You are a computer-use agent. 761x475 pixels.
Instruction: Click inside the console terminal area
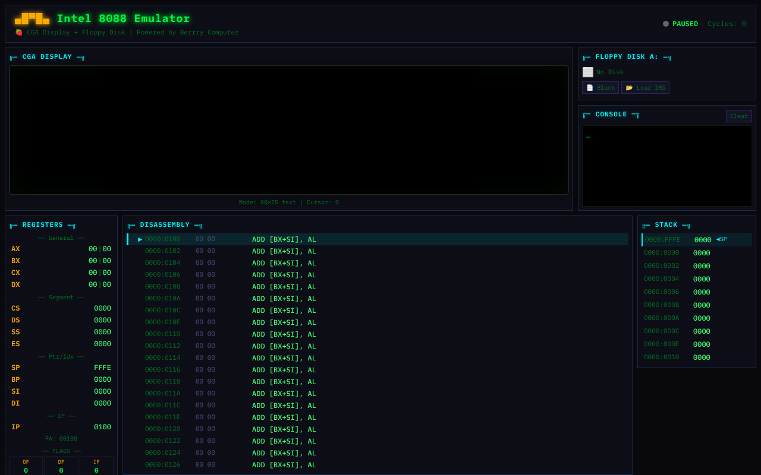pos(667,166)
